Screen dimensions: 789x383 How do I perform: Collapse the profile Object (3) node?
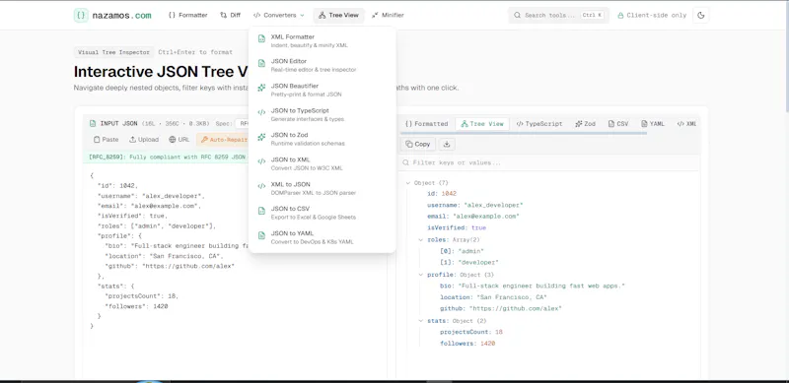pos(421,275)
